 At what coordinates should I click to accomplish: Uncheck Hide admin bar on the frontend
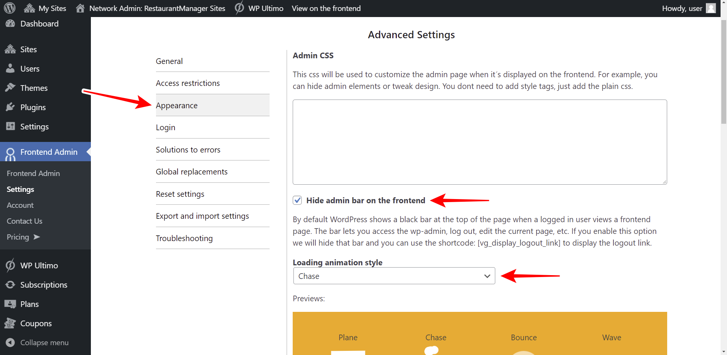pos(297,200)
